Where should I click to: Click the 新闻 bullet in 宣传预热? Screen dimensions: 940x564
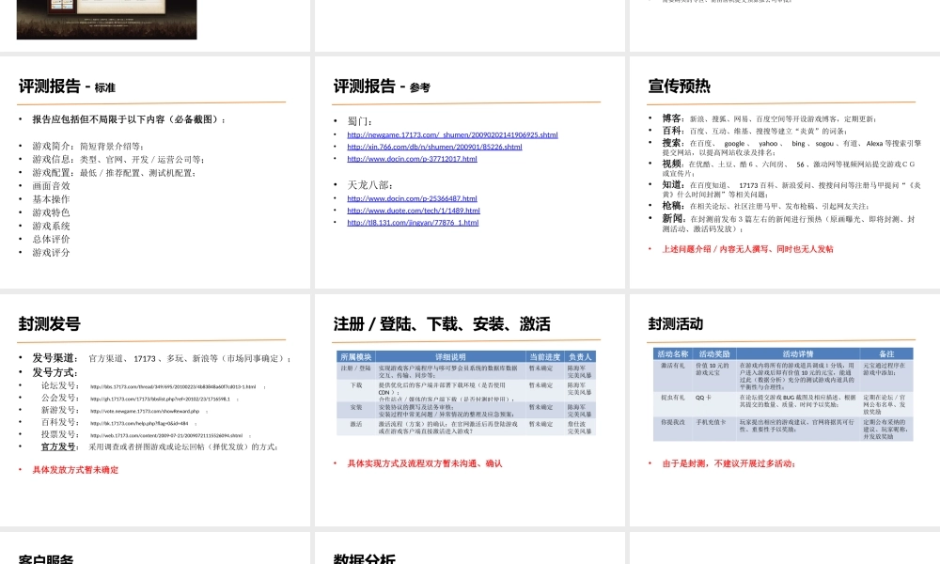click(789, 224)
